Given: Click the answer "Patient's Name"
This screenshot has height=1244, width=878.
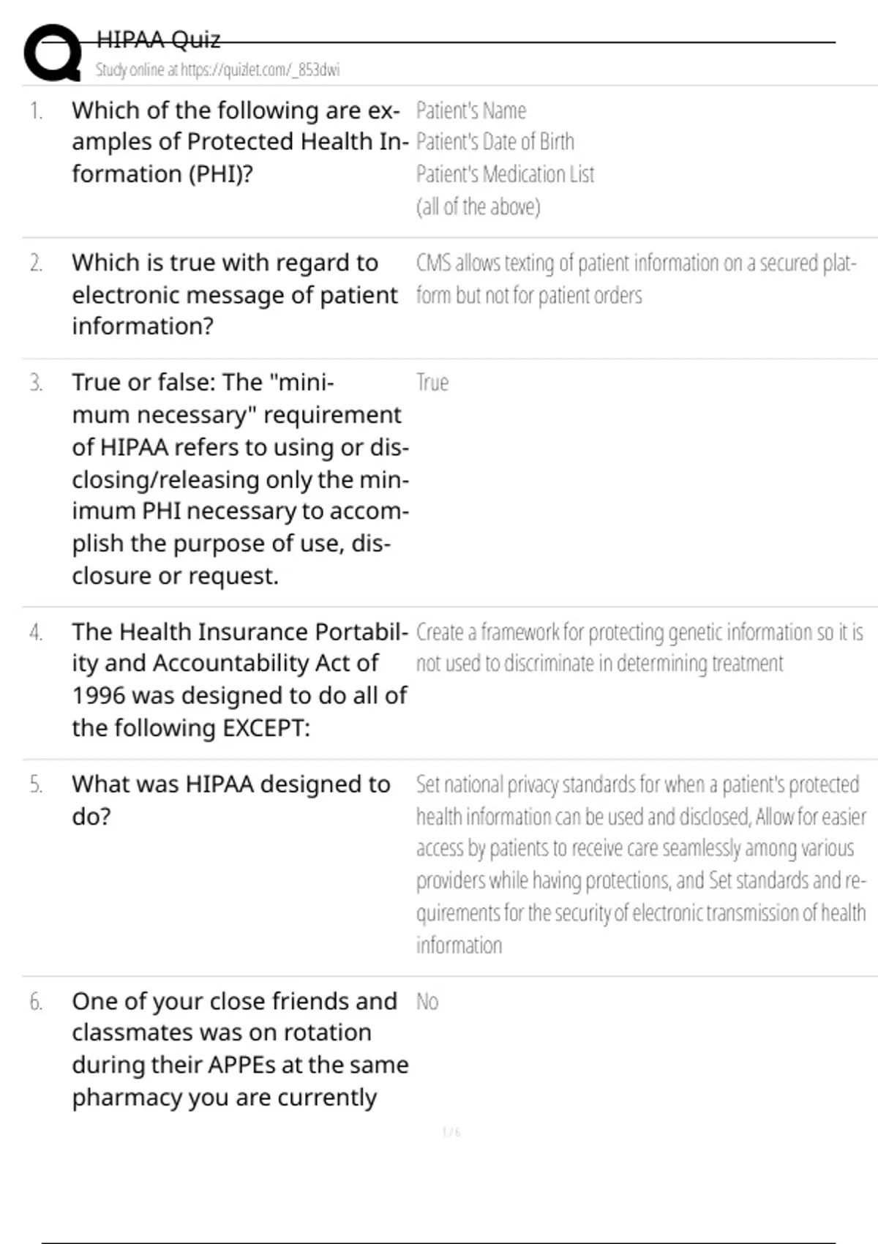Looking at the screenshot, I should coord(470,110).
